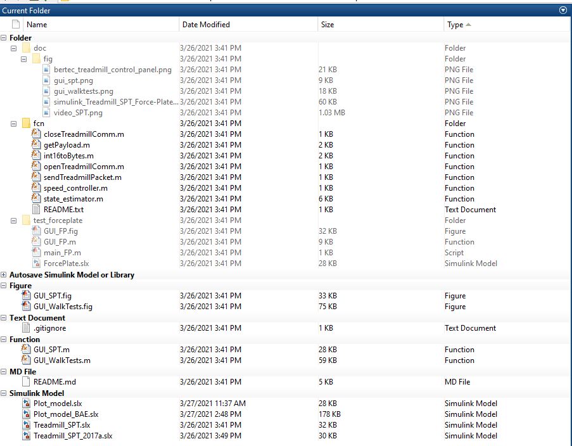Click the int16toBytes.m function icon
Screen dimensions: 572x446
point(36,155)
